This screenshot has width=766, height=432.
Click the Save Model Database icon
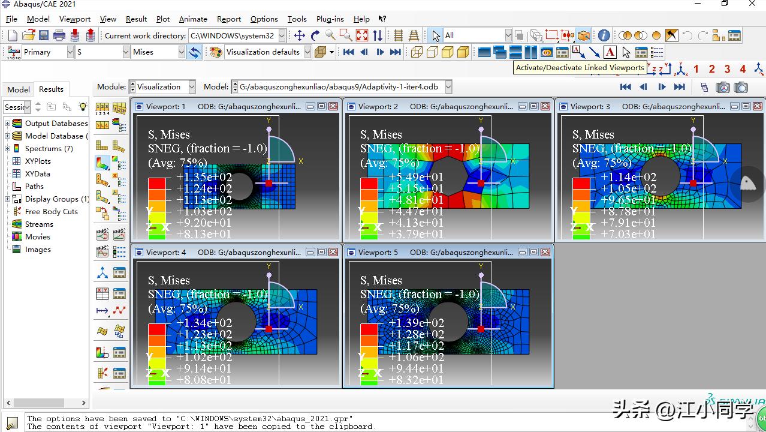coord(44,35)
